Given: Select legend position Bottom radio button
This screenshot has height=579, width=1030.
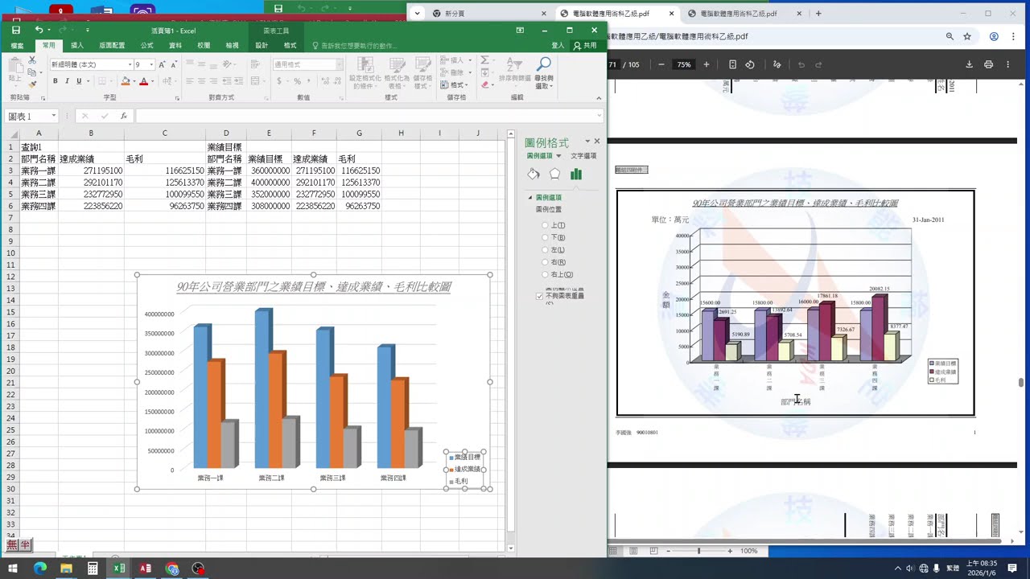Looking at the screenshot, I should coord(546,238).
